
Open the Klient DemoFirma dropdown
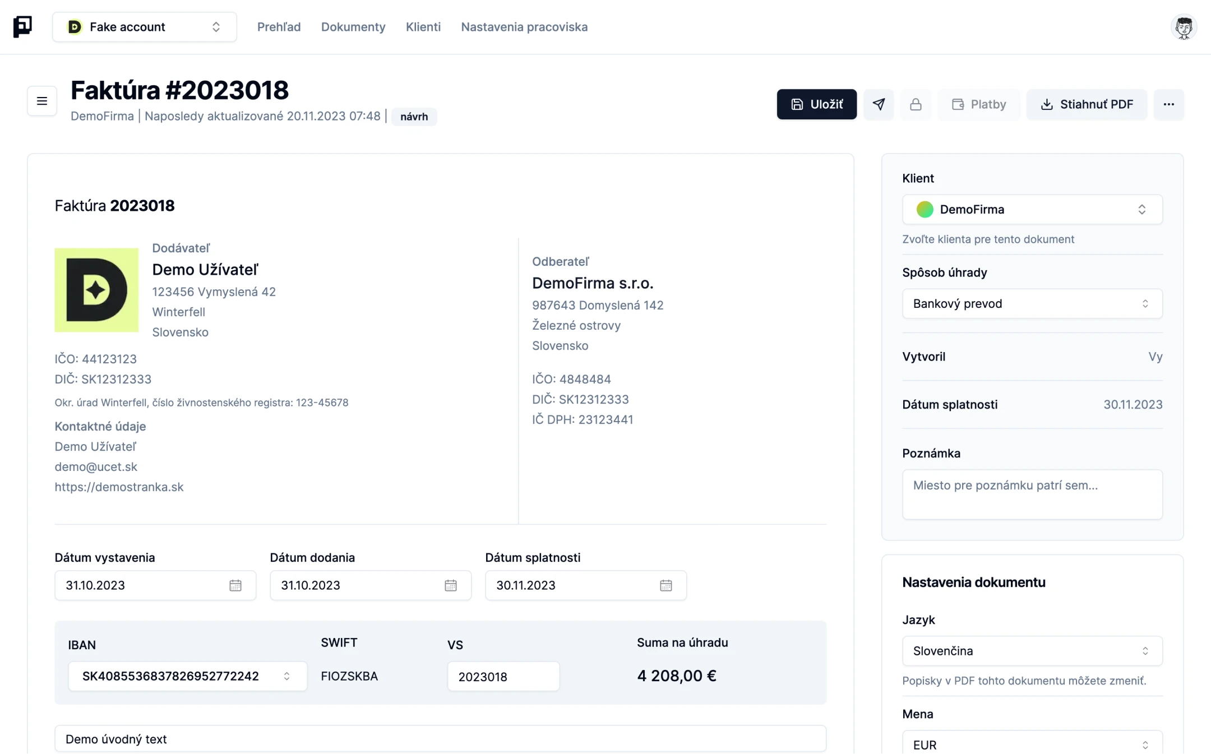coord(1032,210)
